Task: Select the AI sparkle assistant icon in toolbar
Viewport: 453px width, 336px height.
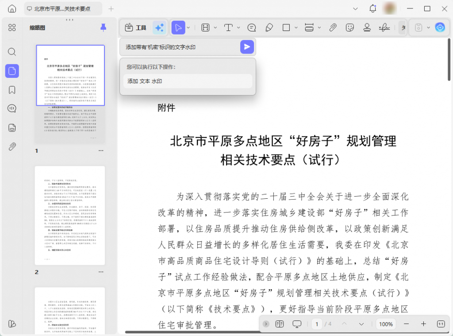Action: pos(159,27)
